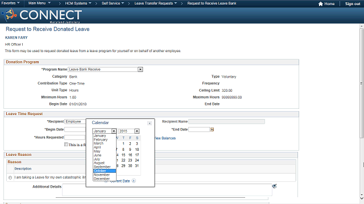364x204 pixels.
Task: Pick day 3 in the calendar
Action: coord(137,143)
